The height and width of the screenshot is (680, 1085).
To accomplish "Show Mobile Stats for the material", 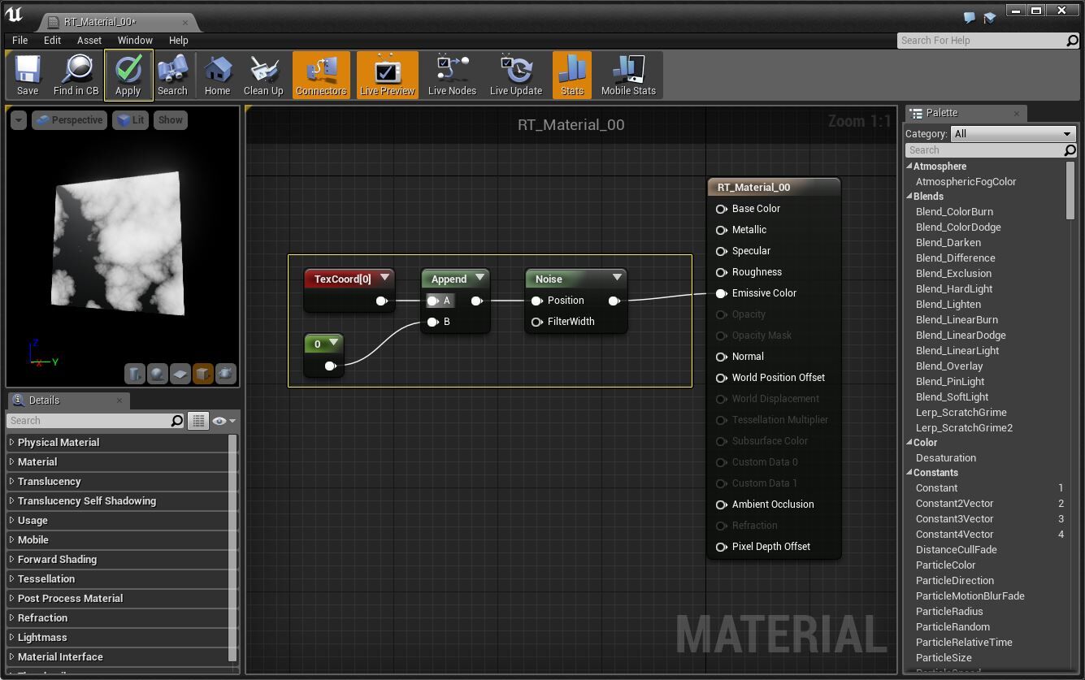I will coord(628,74).
